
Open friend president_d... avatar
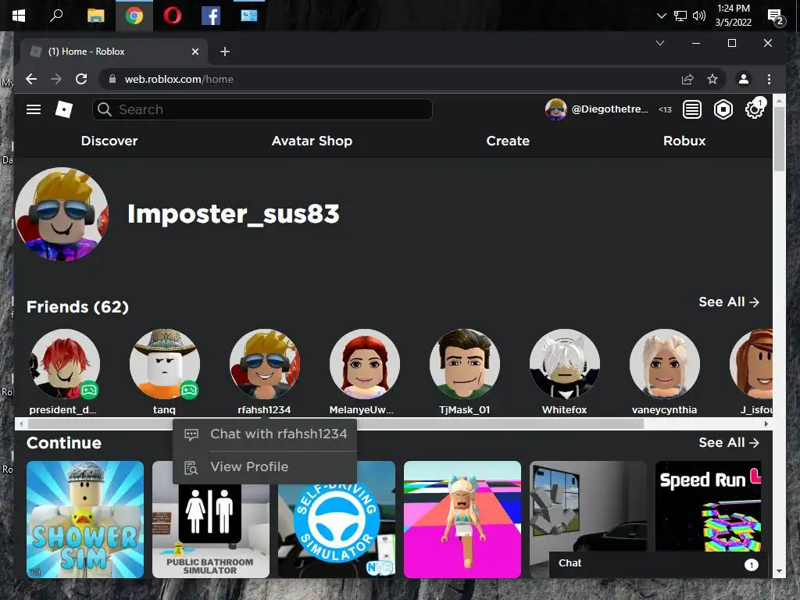click(x=64, y=364)
